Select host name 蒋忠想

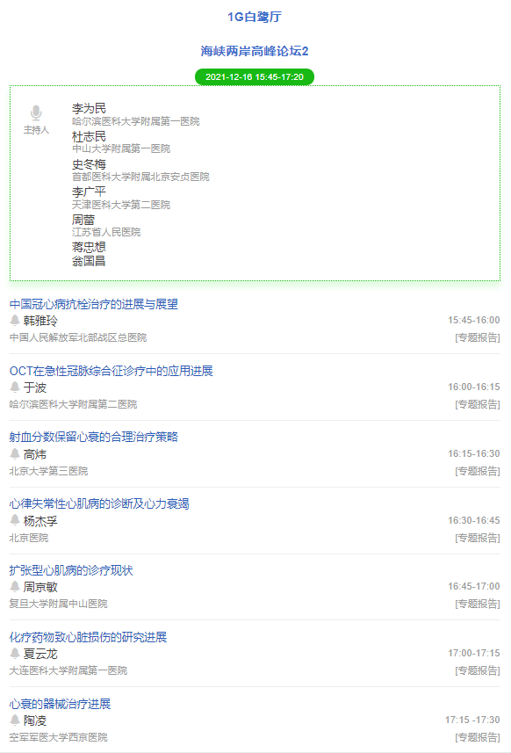pos(89,247)
